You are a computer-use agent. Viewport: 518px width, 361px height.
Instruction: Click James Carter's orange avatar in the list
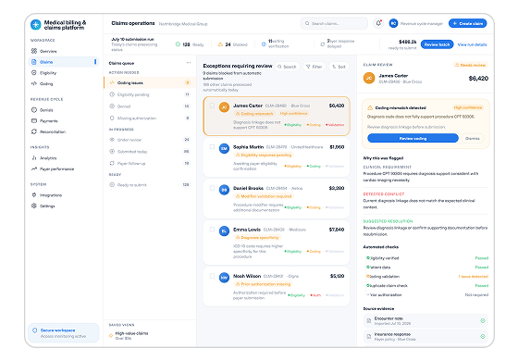coord(224,107)
